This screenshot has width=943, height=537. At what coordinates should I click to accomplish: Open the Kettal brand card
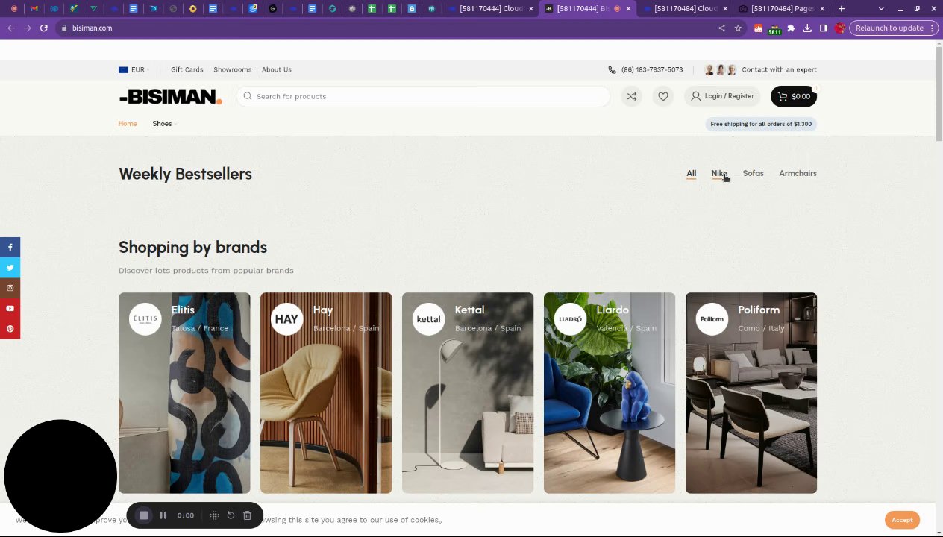click(468, 393)
